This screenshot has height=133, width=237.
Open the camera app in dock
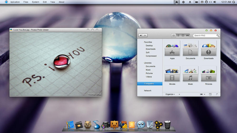pos(106,125)
